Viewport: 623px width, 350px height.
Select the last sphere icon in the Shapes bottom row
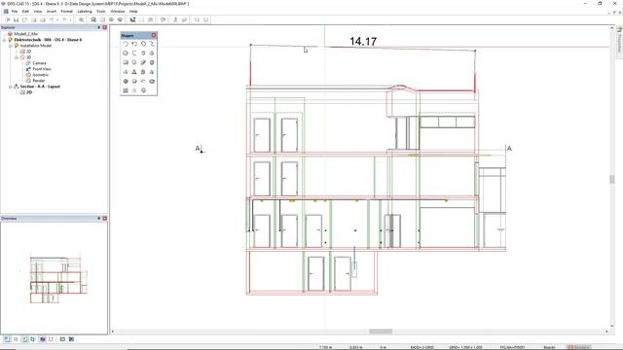[143, 90]
